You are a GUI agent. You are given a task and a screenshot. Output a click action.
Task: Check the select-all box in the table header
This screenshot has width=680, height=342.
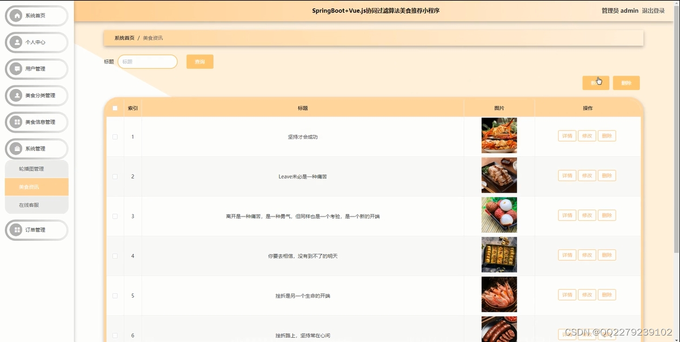tap(115, 108)
